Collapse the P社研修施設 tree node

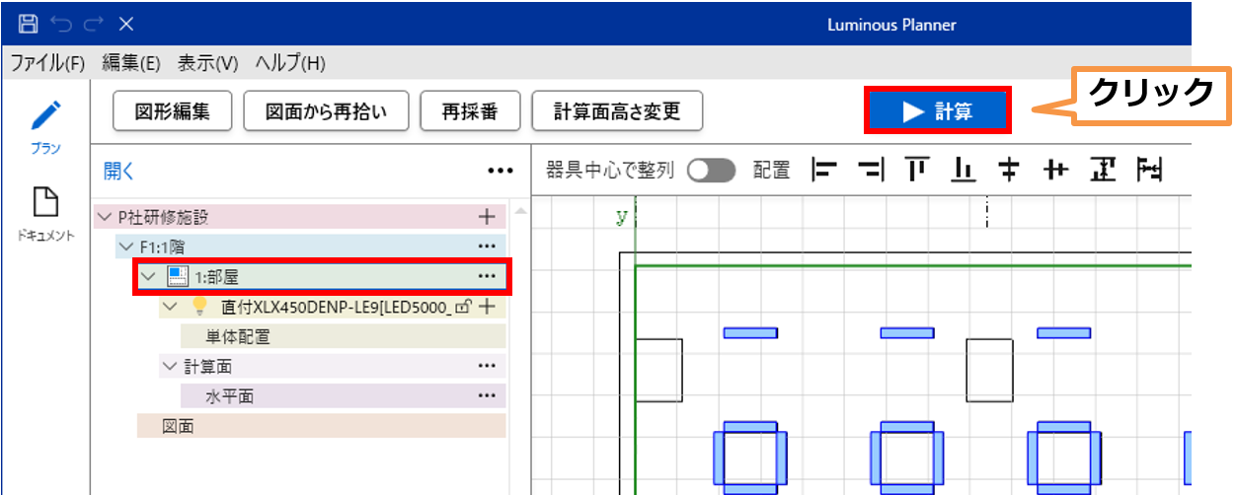(106, 217)
